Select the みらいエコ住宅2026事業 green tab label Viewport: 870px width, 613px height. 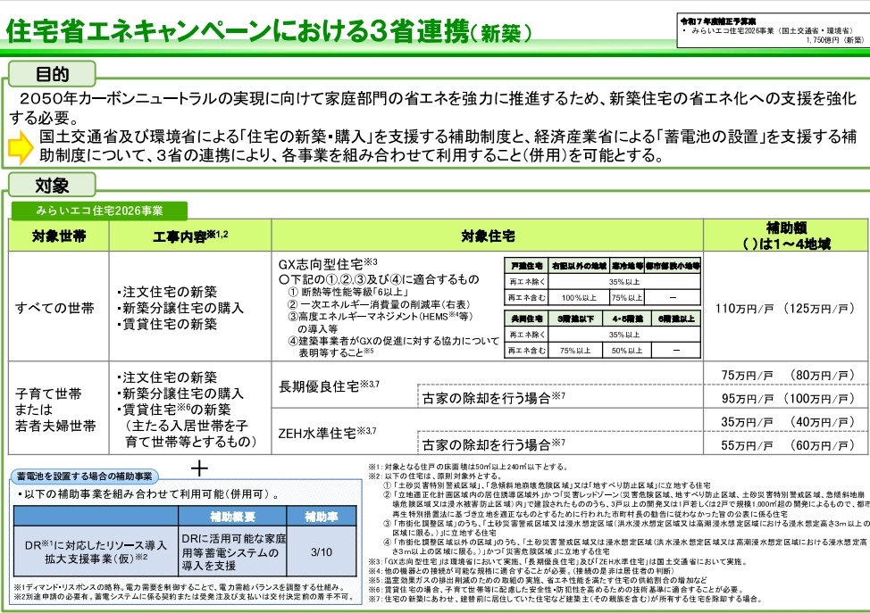99,211
